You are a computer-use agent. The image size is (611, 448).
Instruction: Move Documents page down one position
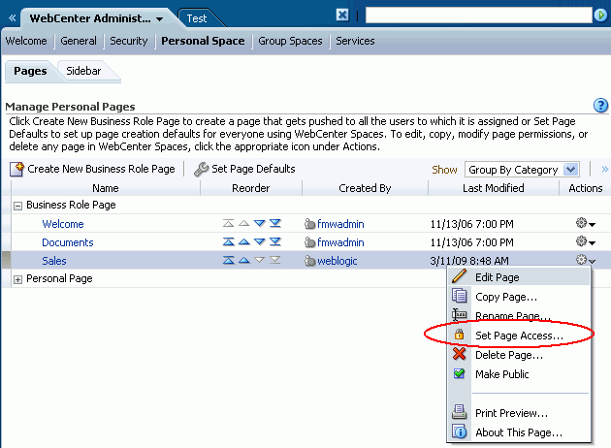[260, 241]
